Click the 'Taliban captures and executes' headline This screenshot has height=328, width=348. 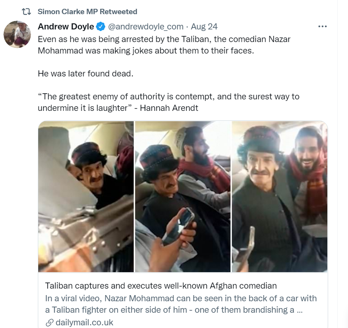tap(161, 286)
